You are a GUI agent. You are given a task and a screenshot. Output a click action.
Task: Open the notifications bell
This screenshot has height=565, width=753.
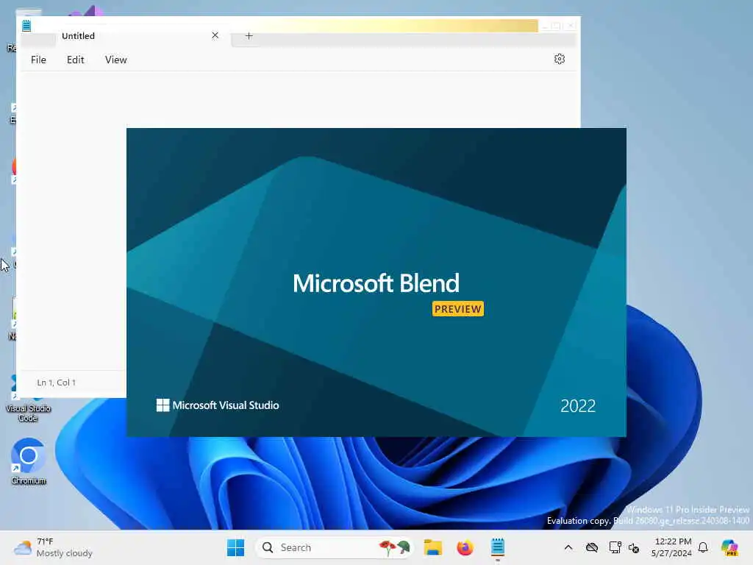tap(703, 547)
